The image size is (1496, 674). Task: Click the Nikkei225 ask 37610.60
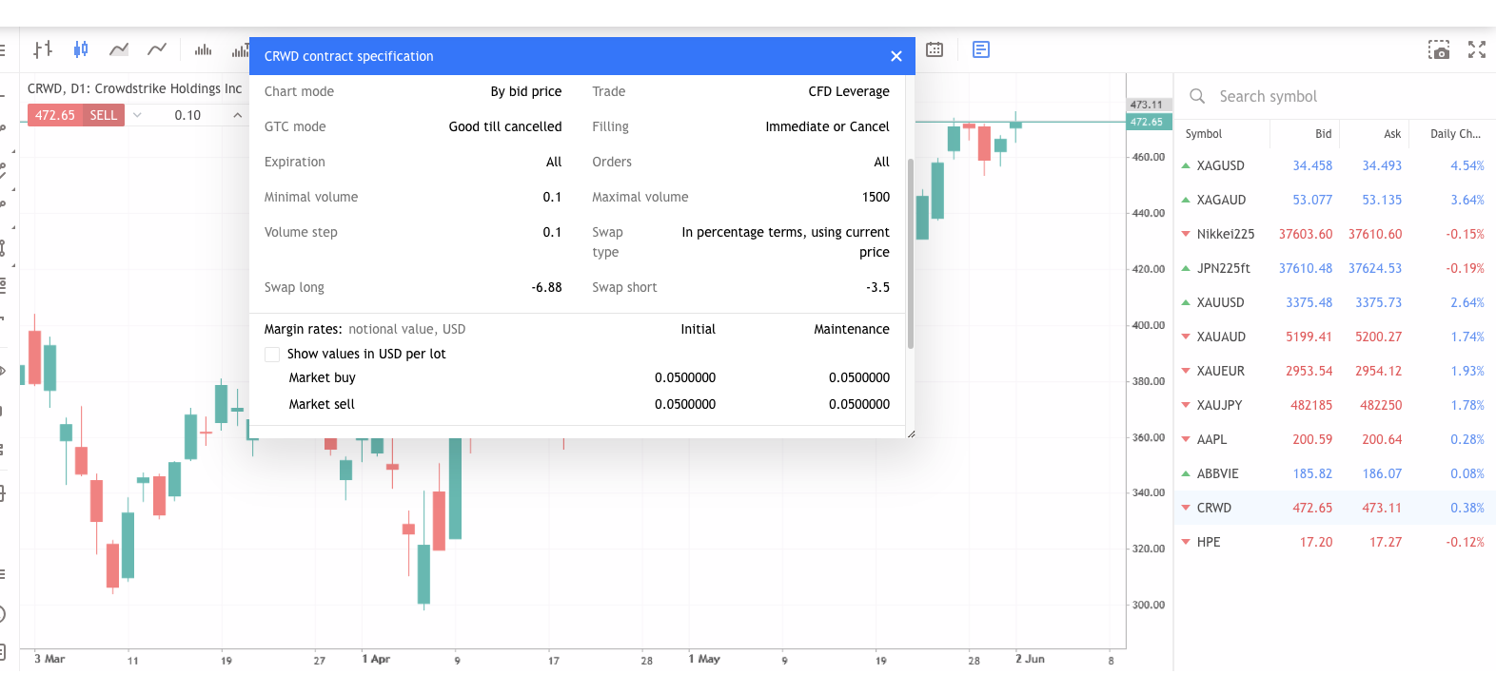(1375, 234)
